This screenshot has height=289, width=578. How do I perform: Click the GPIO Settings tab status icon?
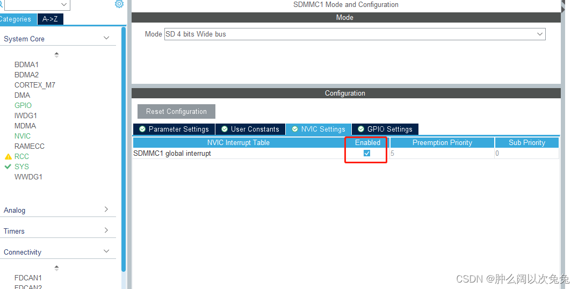(x=361, y=129)
